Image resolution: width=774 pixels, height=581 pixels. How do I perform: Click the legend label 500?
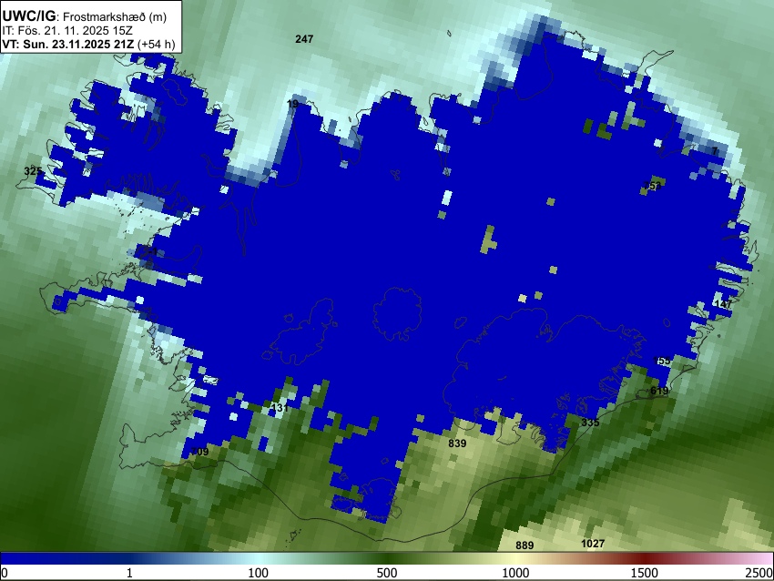[x=386, y=573]
